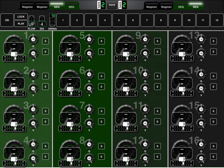Toggle step 4 S button
This screenshot has width=224, height=168.
[46, 146]
